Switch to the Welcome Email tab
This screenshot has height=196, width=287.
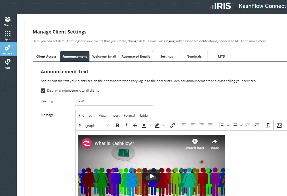104,57
